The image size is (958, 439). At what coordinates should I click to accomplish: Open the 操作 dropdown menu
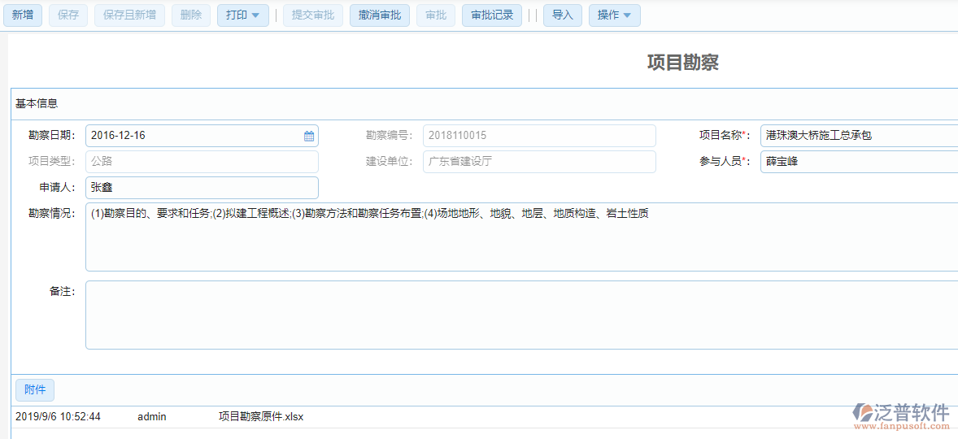(614, 15)
